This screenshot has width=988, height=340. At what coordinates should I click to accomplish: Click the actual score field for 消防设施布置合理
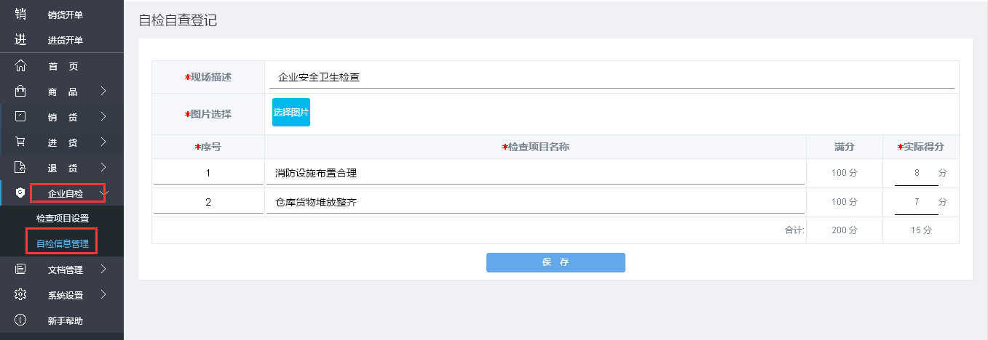pos(917,173)
